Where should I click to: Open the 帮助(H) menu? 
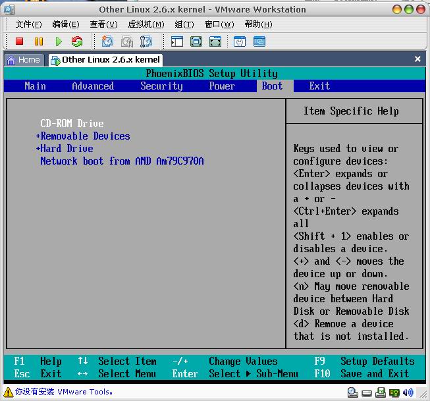(258, 24)
